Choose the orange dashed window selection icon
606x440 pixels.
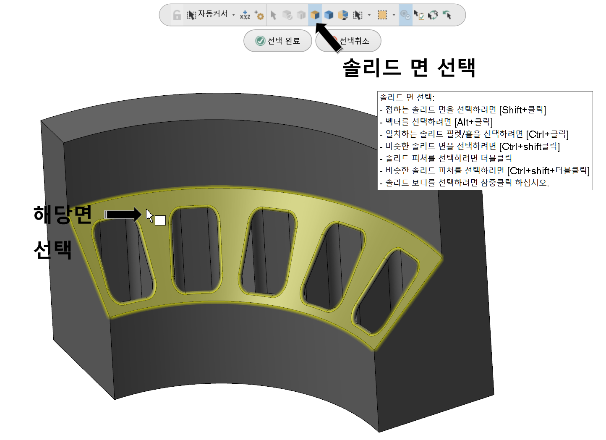coord(382,15)
